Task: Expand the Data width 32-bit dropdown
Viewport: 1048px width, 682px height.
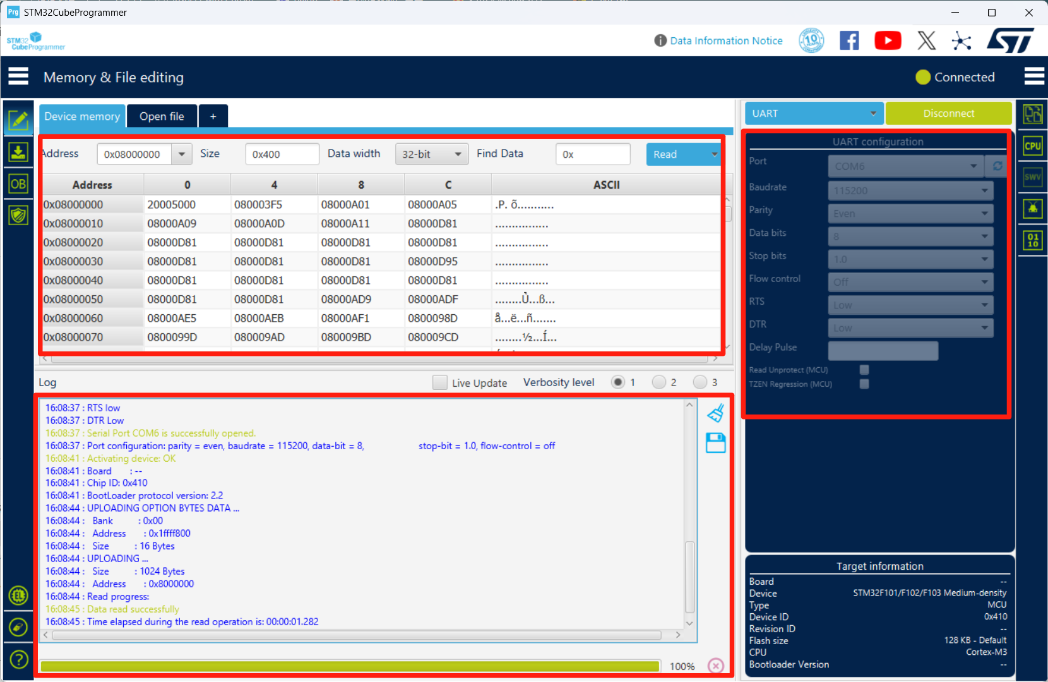Action: (432, 155)
